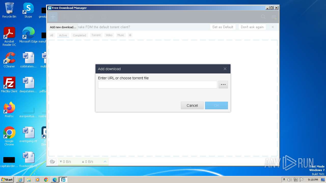Open Chrome from taskbar
This screenshot has width=326, height=183.
46,180
